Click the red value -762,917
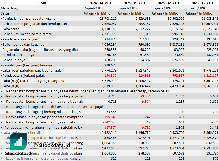 click(x=178, y=75)
